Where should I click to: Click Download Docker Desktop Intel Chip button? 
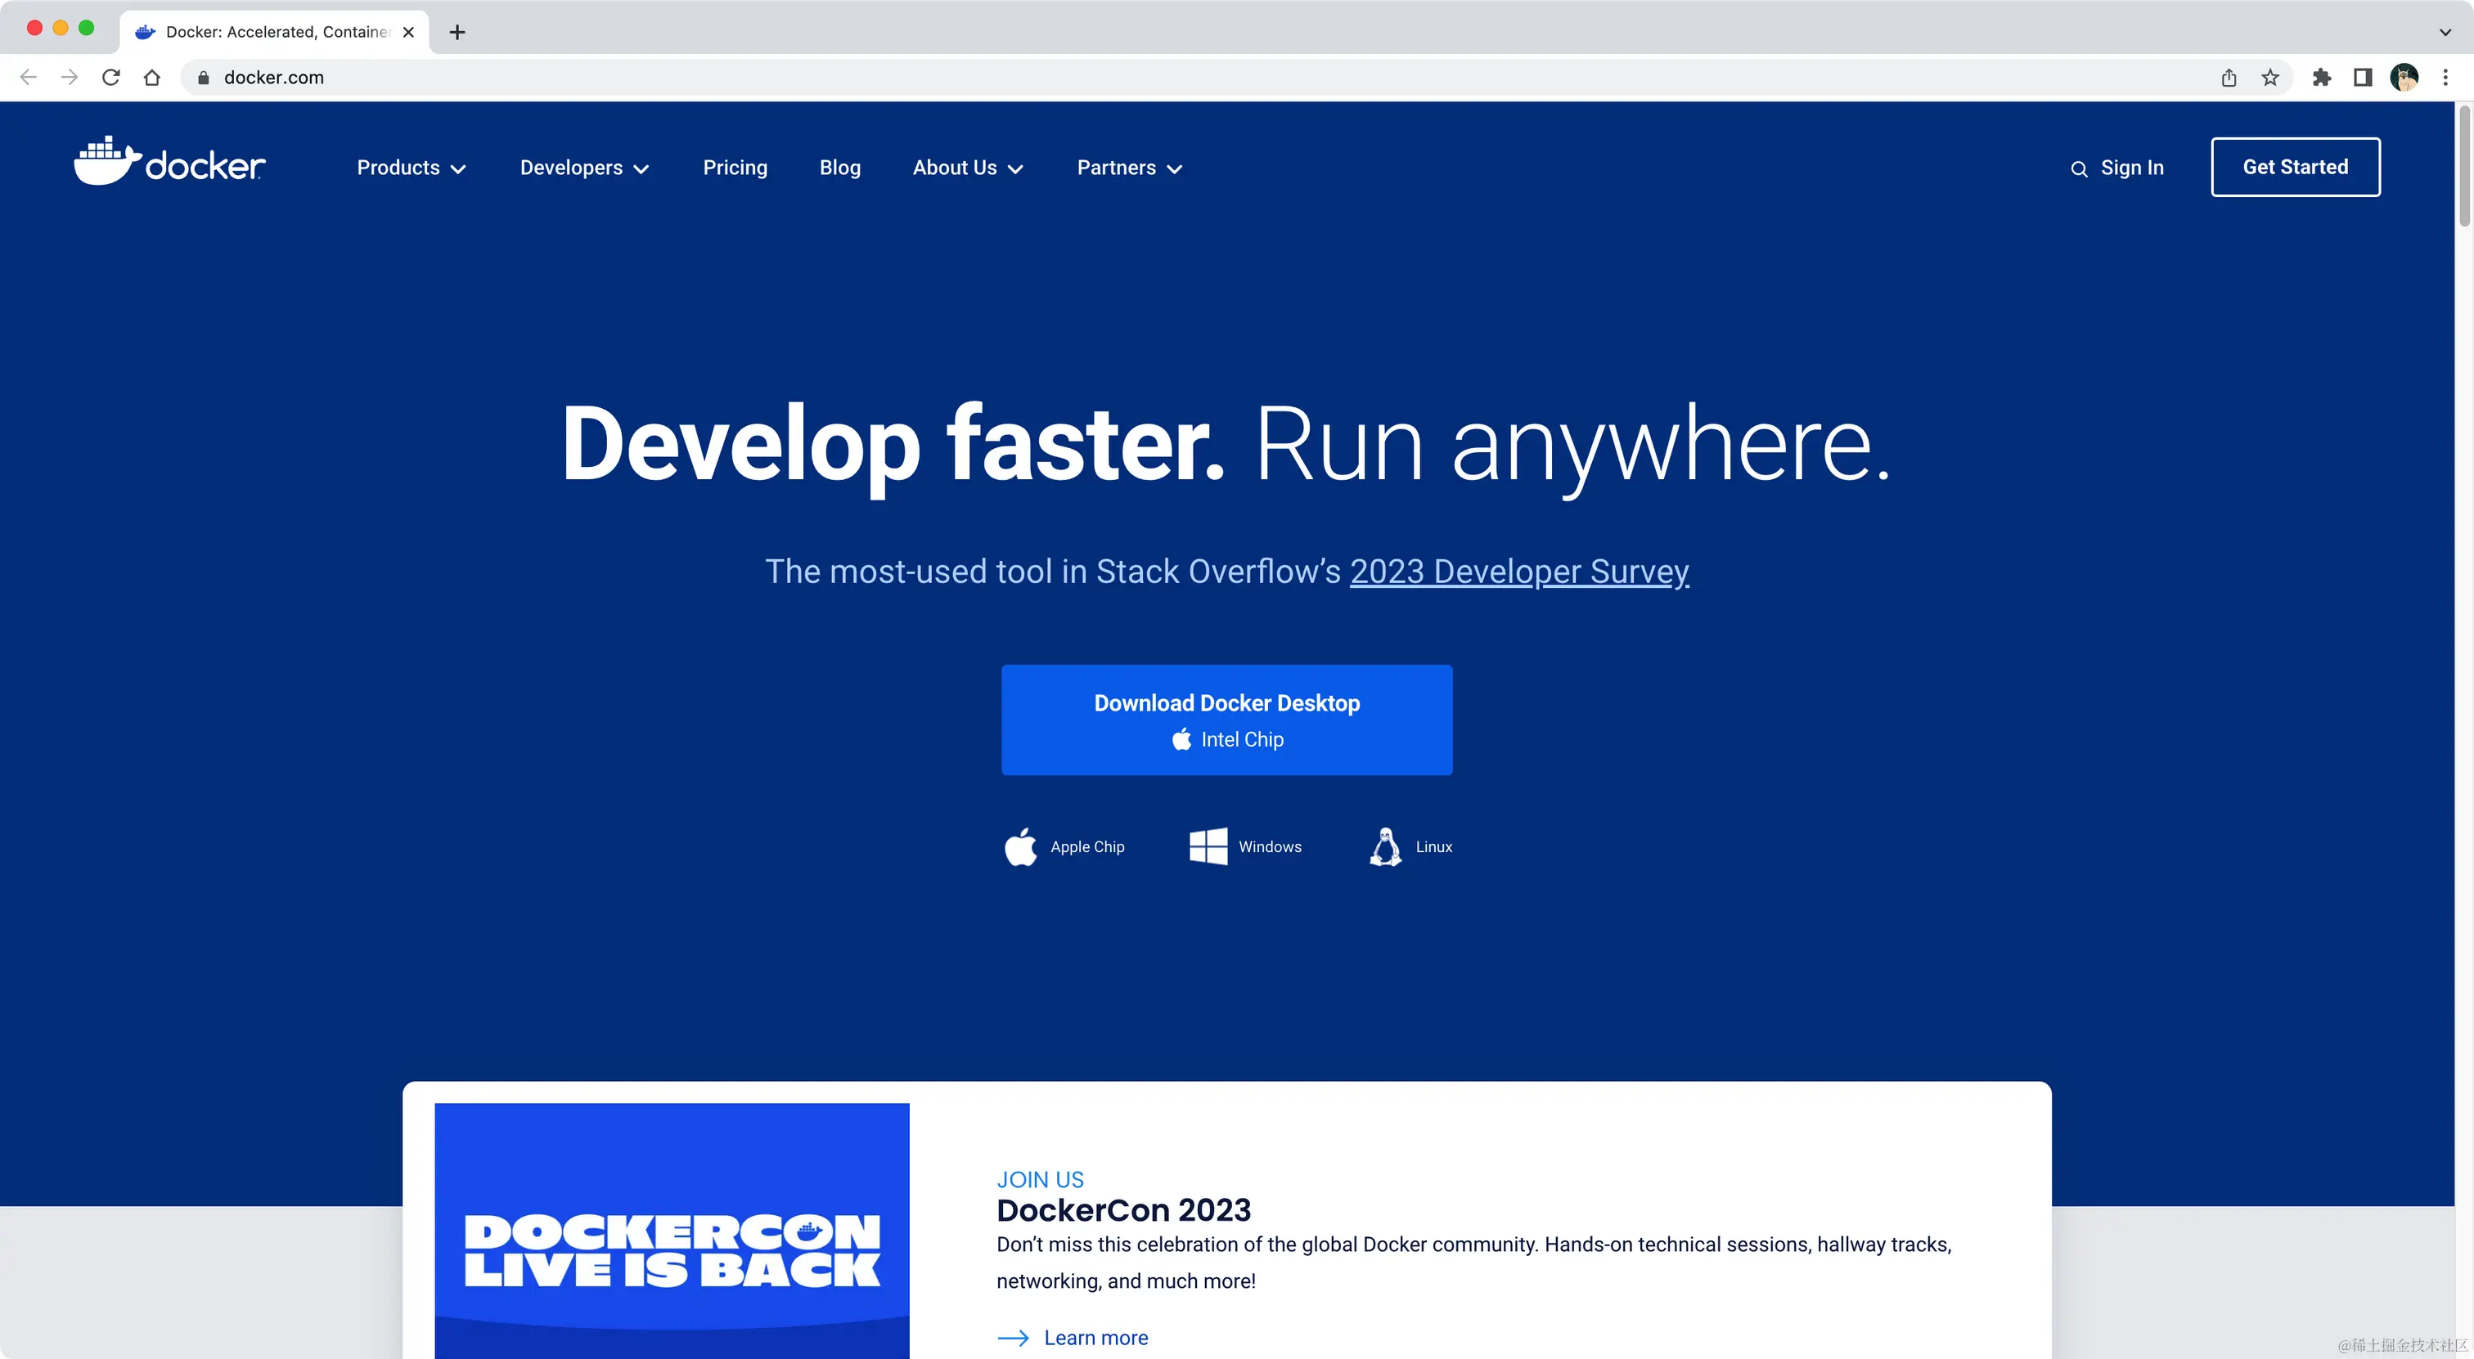coord(1226,720)
